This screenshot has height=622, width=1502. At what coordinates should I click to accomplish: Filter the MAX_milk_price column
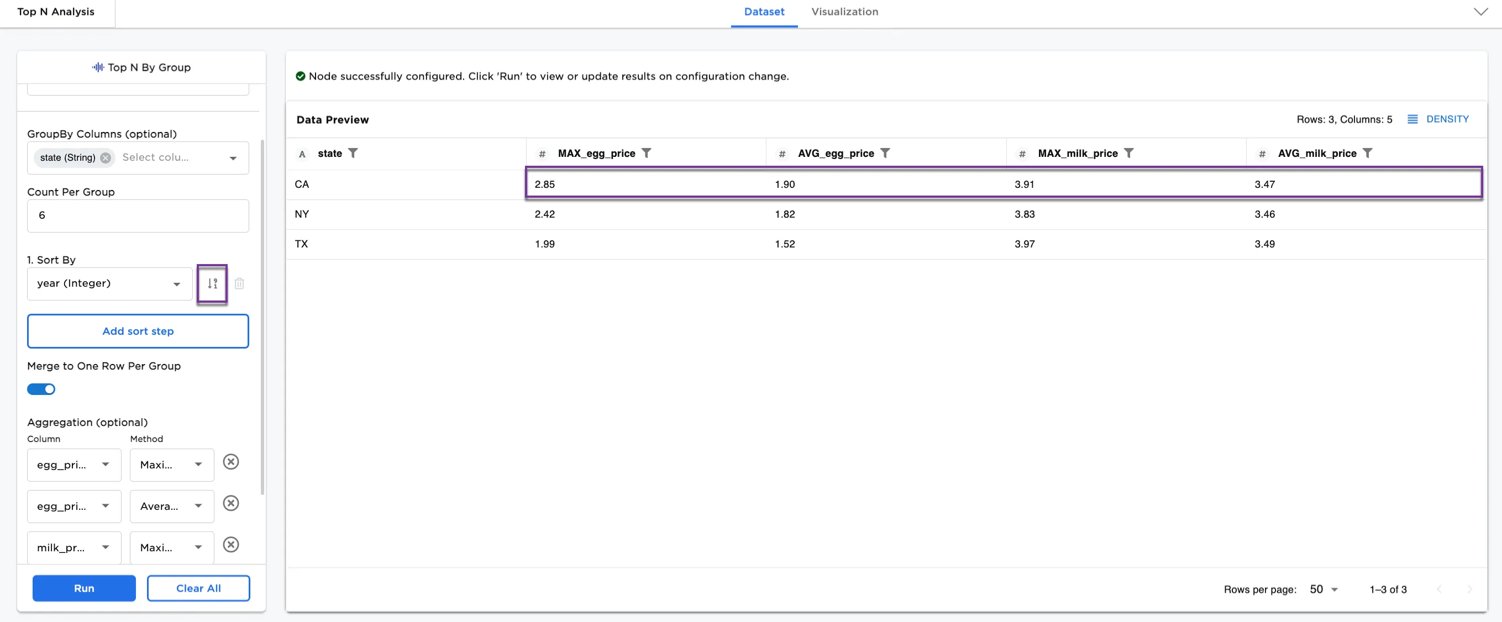click(x=1128, y=154)
